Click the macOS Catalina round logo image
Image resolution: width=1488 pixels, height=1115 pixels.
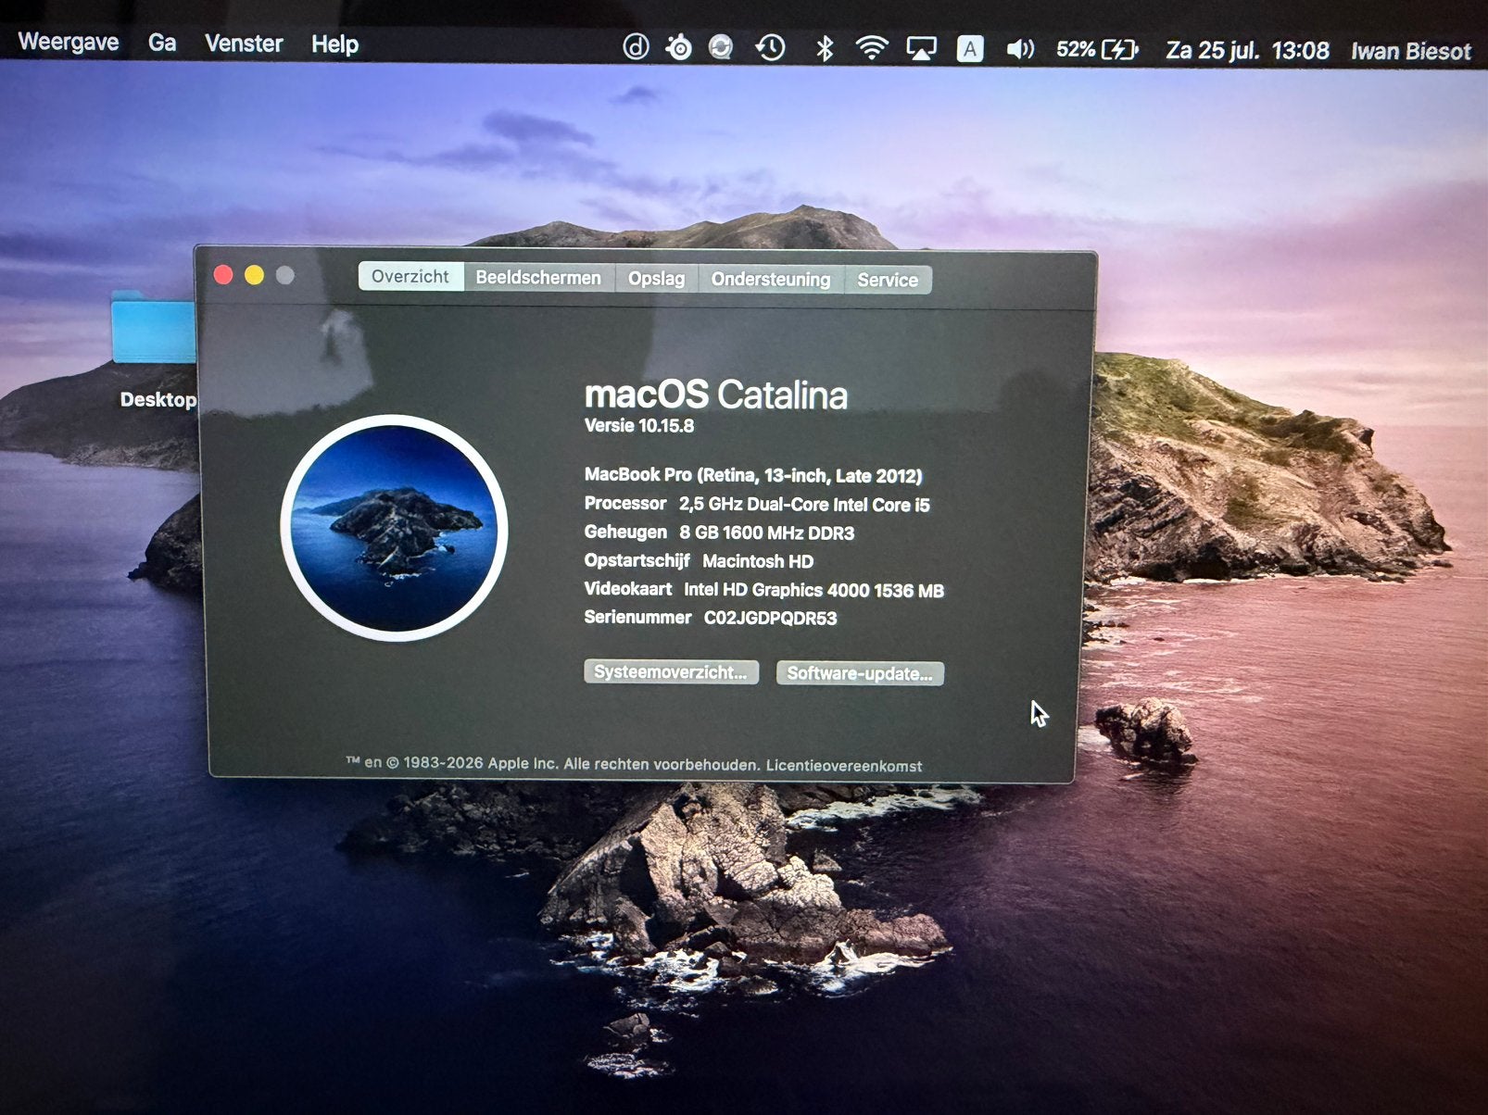[395, 528]
